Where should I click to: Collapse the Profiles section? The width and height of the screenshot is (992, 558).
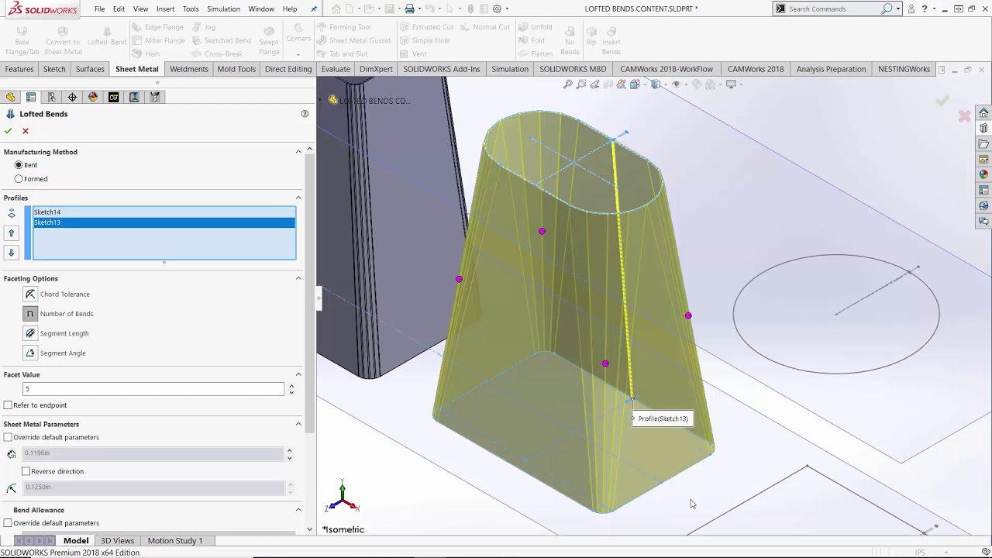coord(298,198)
